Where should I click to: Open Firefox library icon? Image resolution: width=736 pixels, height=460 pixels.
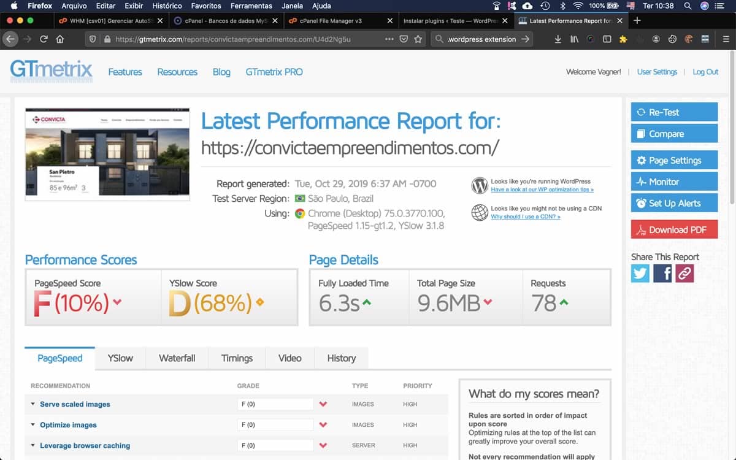575,39
